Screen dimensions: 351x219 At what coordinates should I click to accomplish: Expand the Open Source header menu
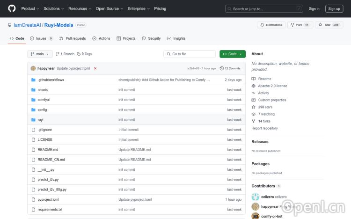(x=109, y=8)
